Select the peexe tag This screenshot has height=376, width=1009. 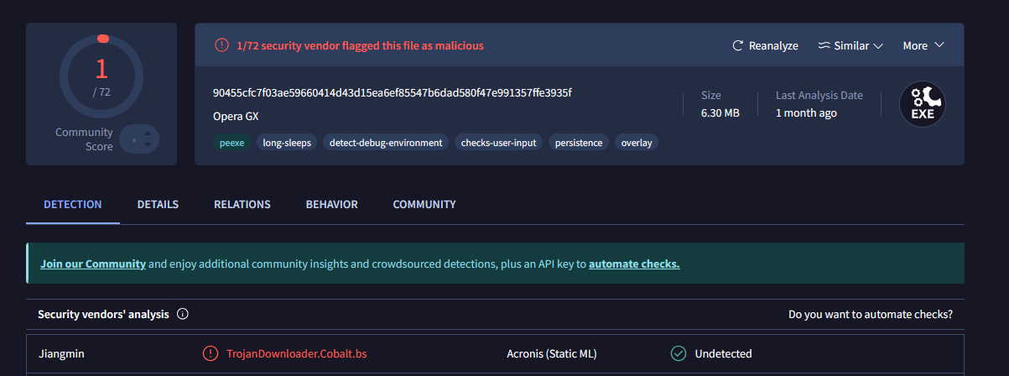[x=231, y=143]
